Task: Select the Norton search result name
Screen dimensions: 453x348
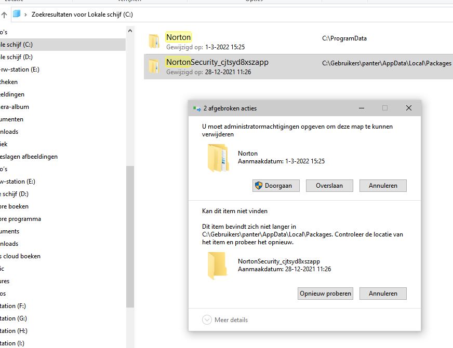Action: coord(178,37)
